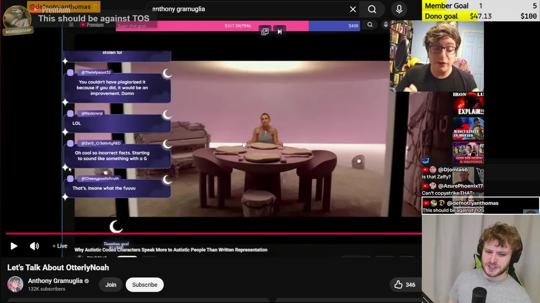The image size is (540, 303).
Task: Click @AzurePhoenix17 'Can't copystrike THAT' message
Action: [x=452, y=189]
